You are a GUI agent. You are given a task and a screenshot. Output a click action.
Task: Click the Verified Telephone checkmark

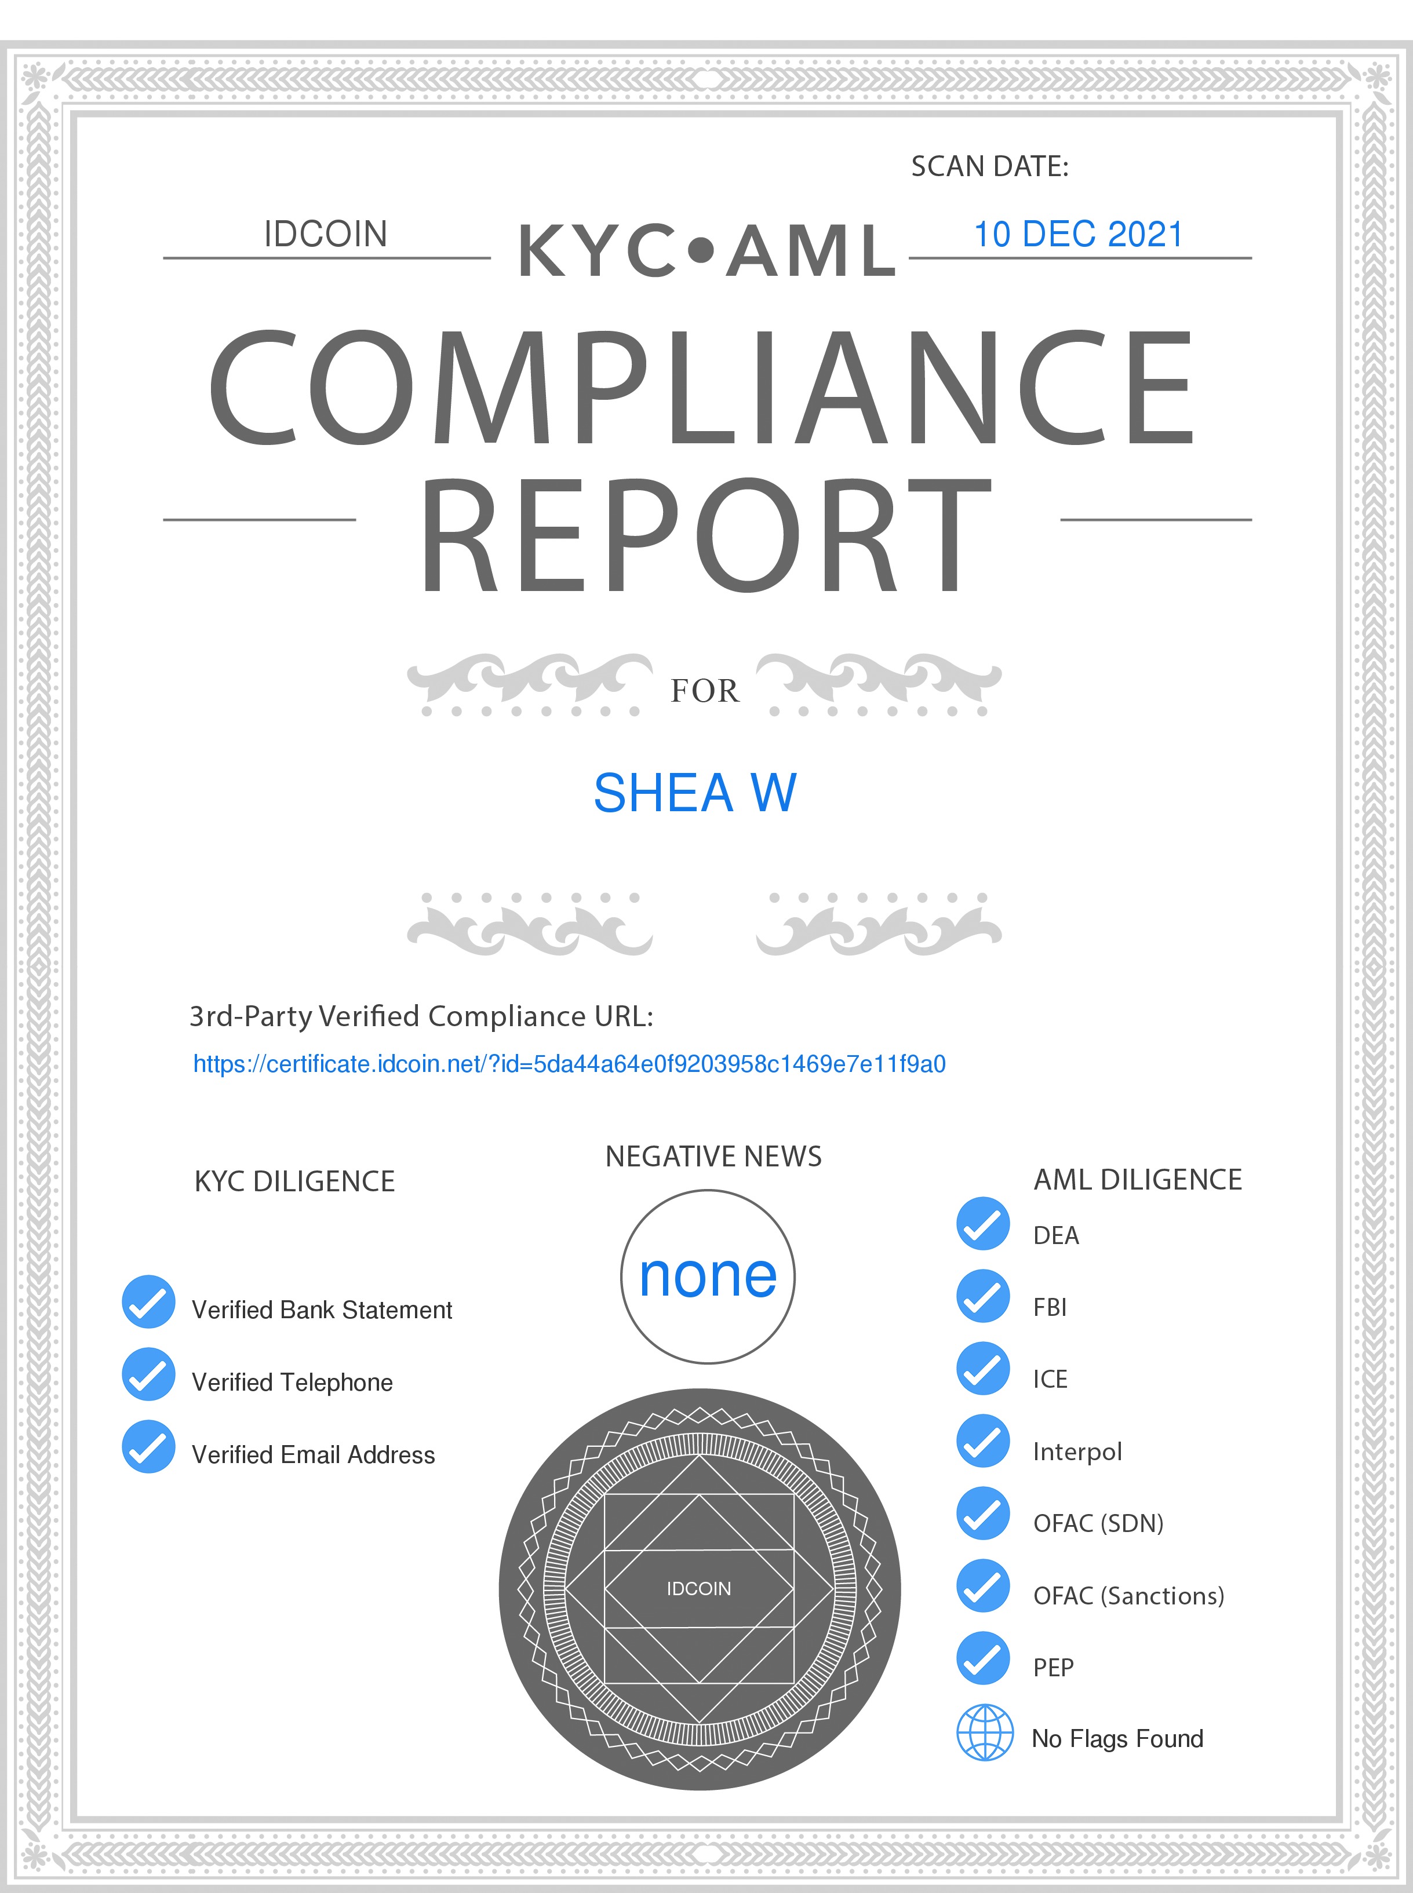(149, 1374)
